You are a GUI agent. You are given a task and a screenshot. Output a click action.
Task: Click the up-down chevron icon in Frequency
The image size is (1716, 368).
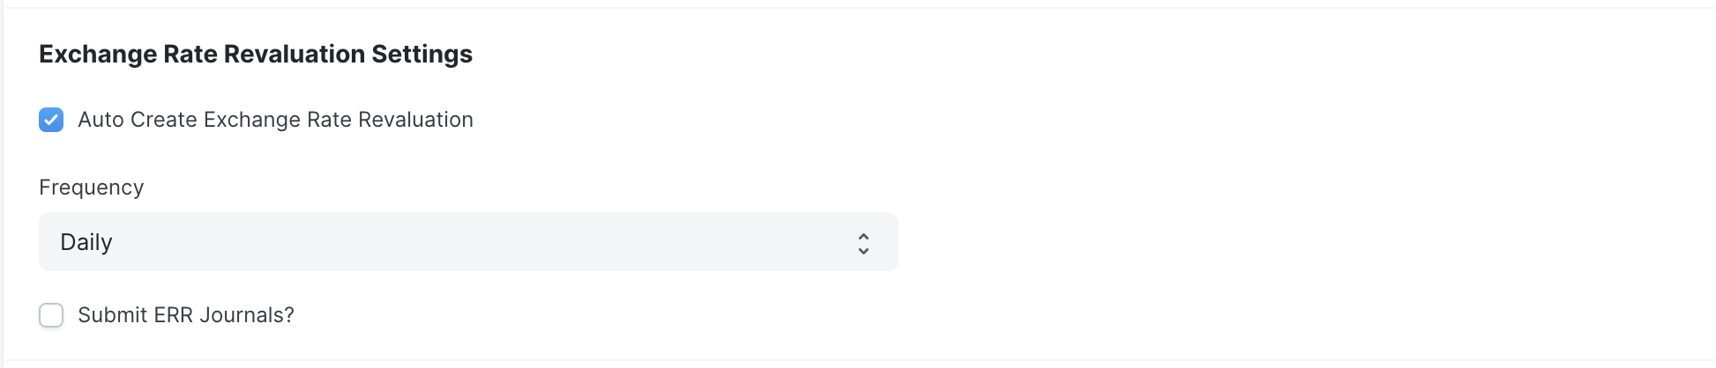tap(863, 243)
